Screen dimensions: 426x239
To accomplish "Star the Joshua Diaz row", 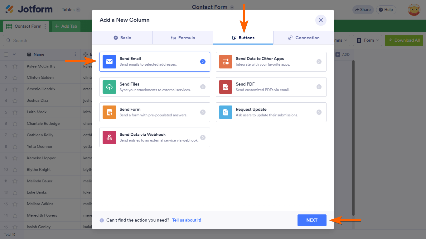I will (15, 101).
